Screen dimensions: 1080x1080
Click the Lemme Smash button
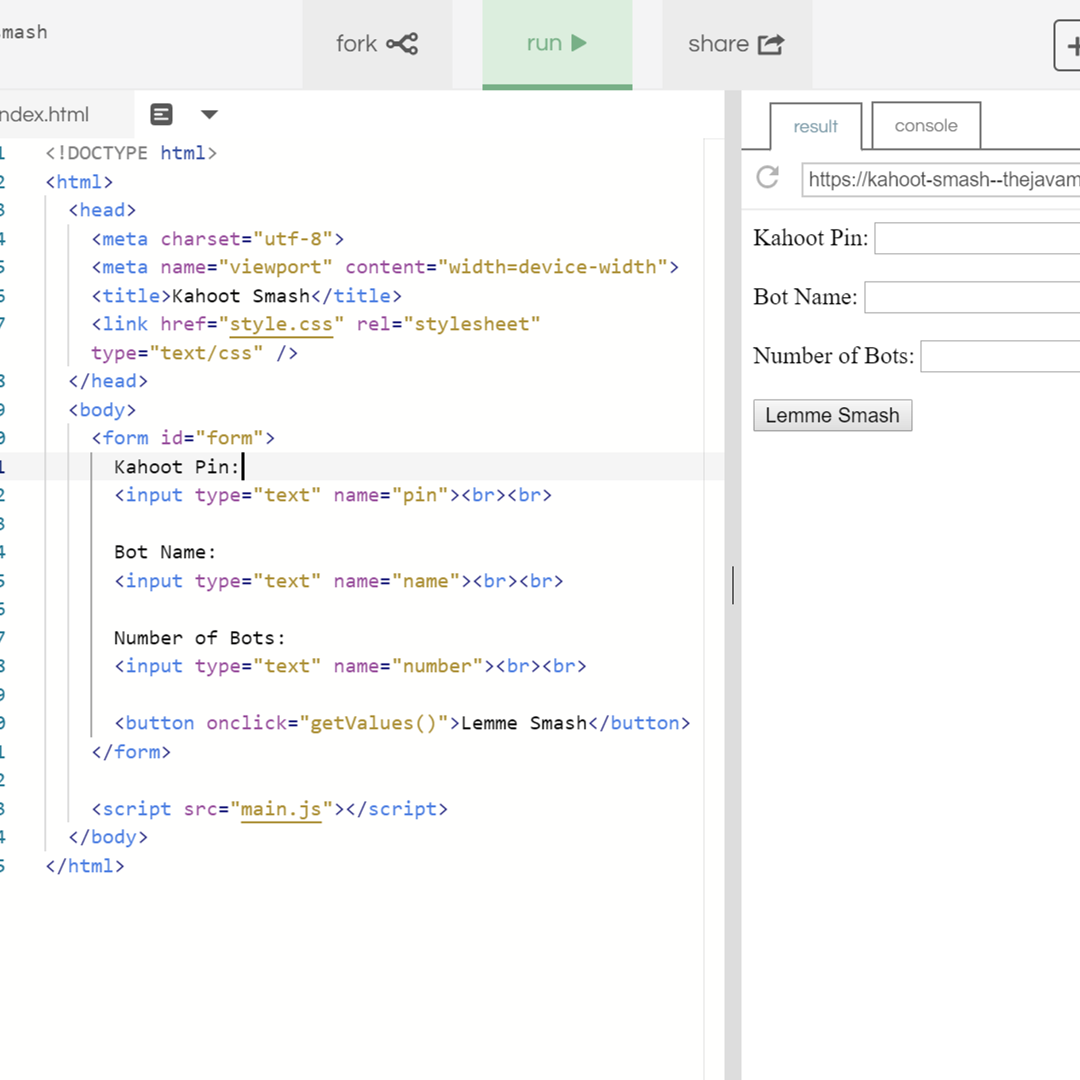[832, 415]
